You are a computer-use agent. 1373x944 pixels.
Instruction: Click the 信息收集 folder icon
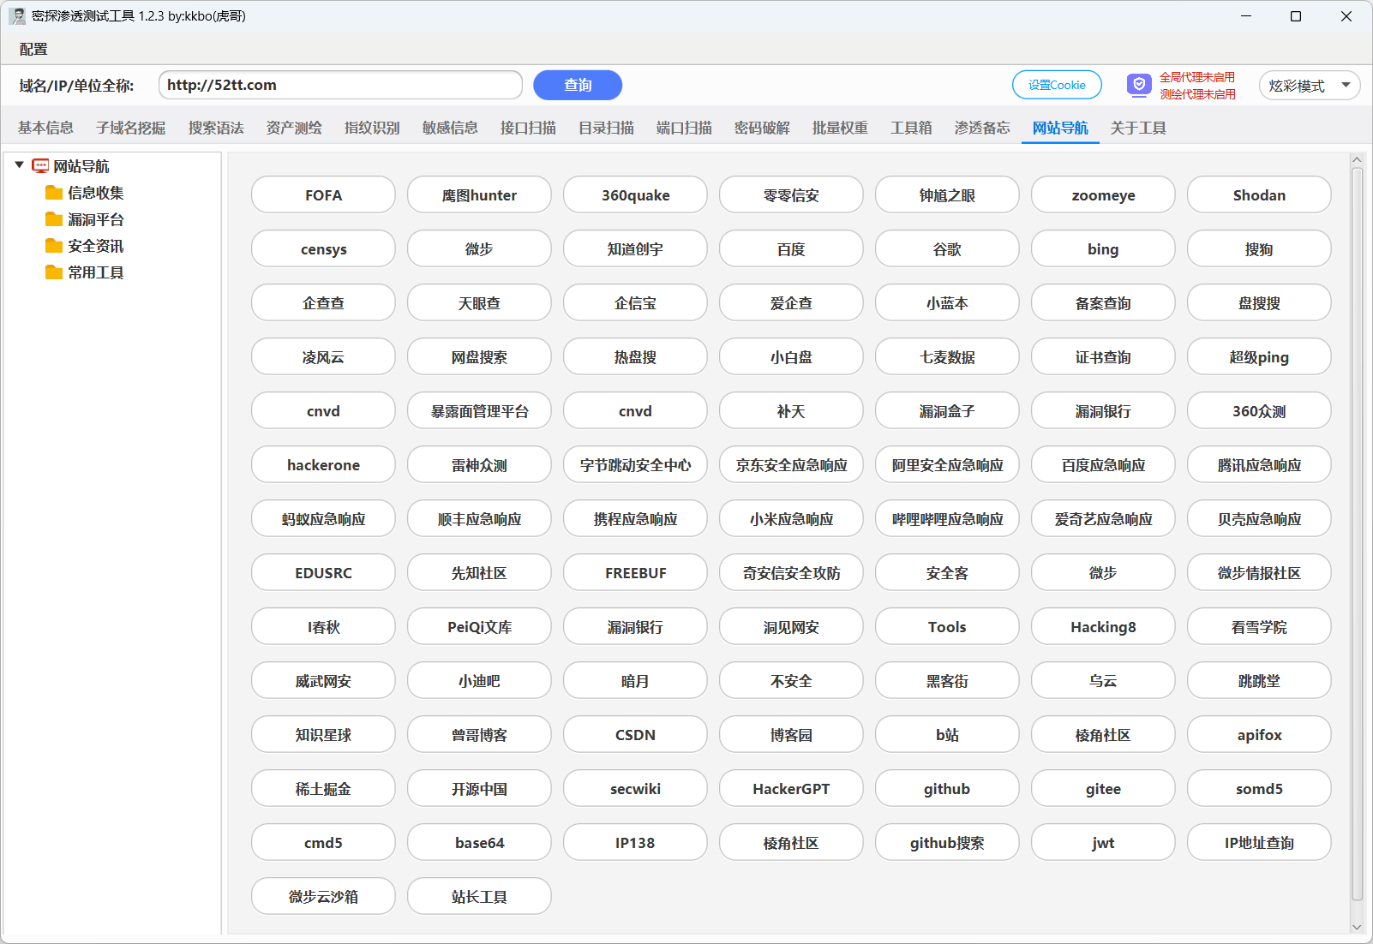pyautogui.click(x=54, y=193)
